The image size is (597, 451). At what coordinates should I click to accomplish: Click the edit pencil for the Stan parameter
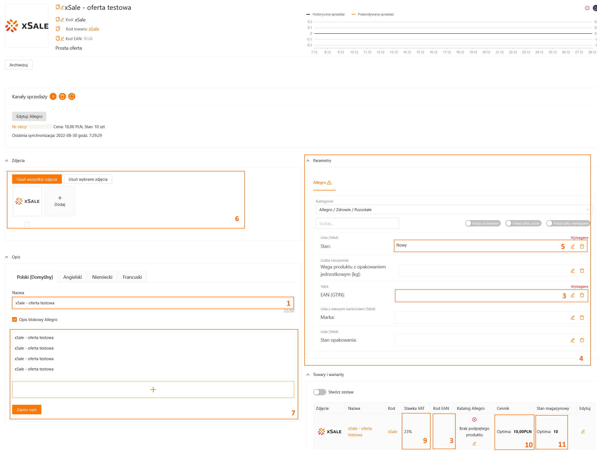[x=572, y=247]
